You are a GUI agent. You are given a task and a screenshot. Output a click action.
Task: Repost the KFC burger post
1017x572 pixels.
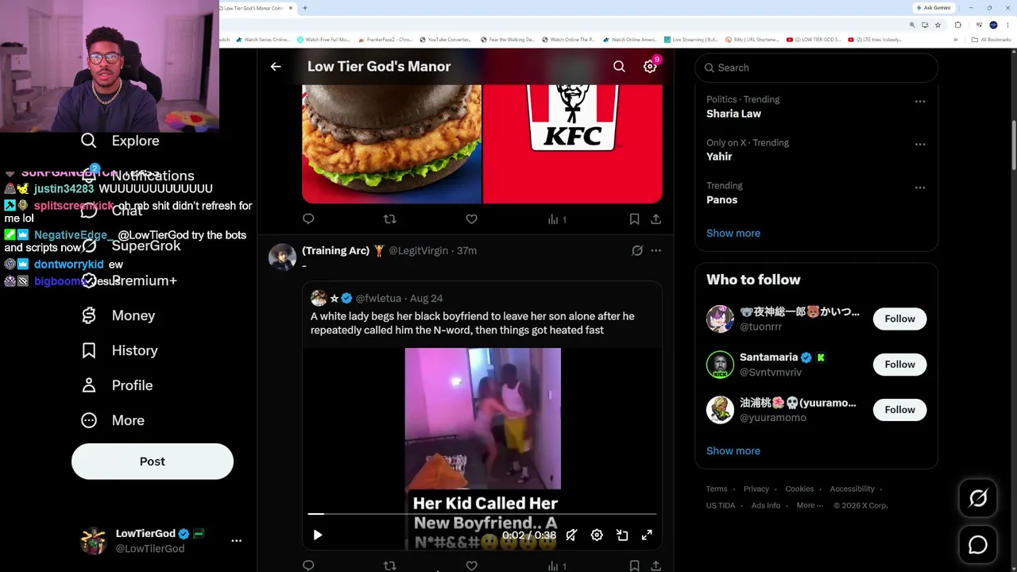point(389,219)
